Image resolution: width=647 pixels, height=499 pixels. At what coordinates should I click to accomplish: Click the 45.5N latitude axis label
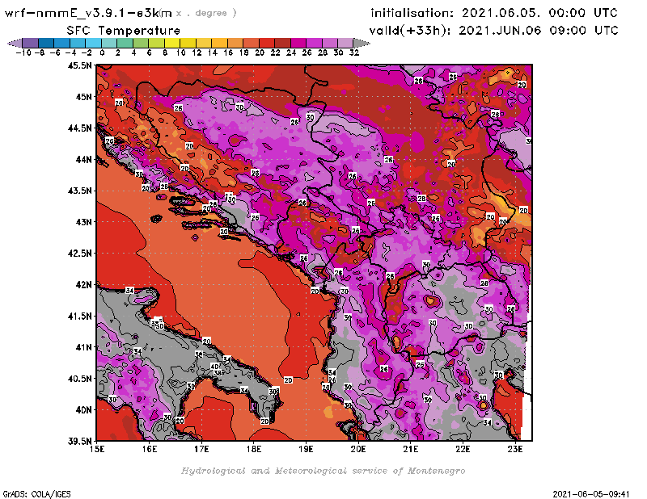pyautogui.click(x=79, y=65)
